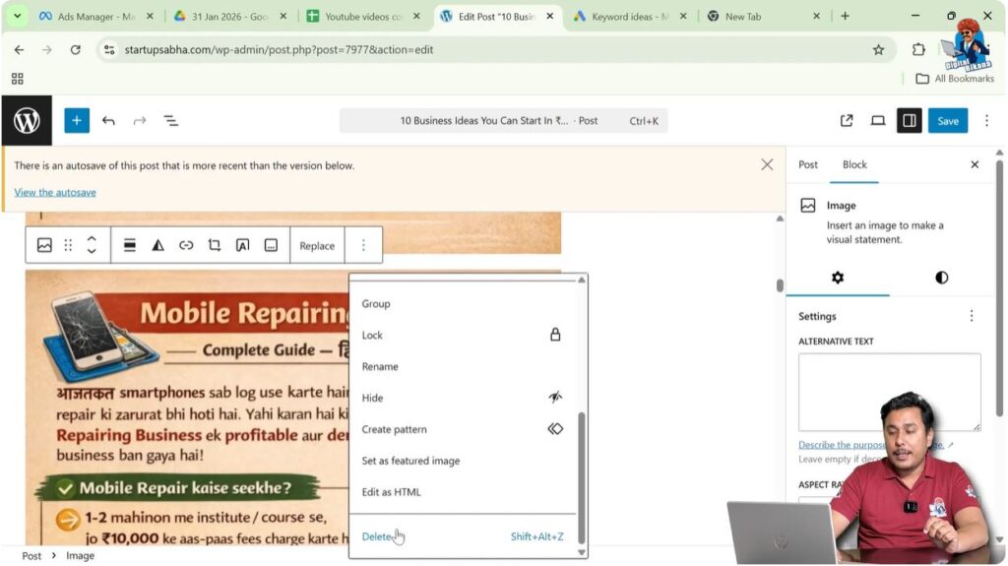Move the image block up

(92, 238)
